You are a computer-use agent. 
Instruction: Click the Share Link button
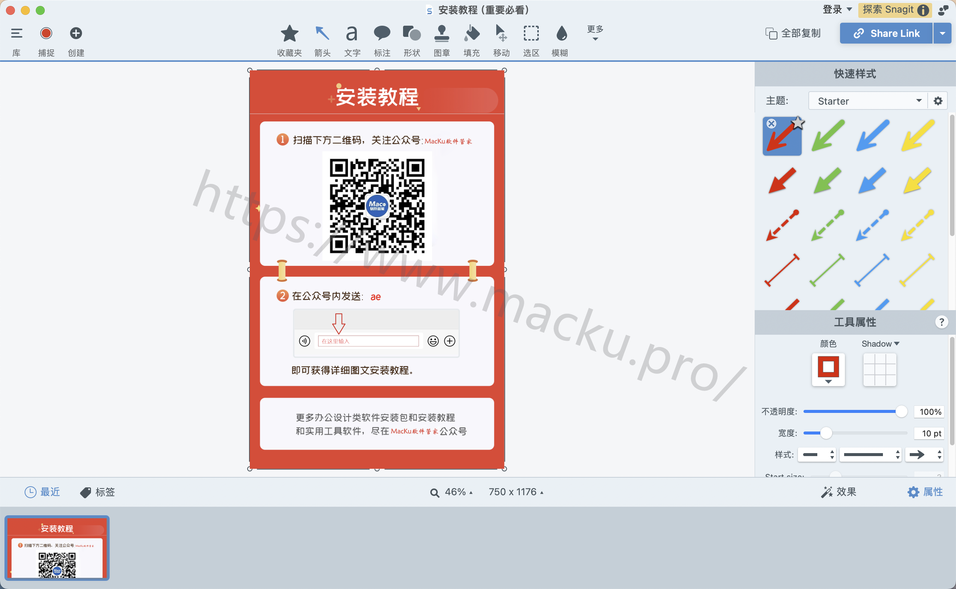point(886,34)
